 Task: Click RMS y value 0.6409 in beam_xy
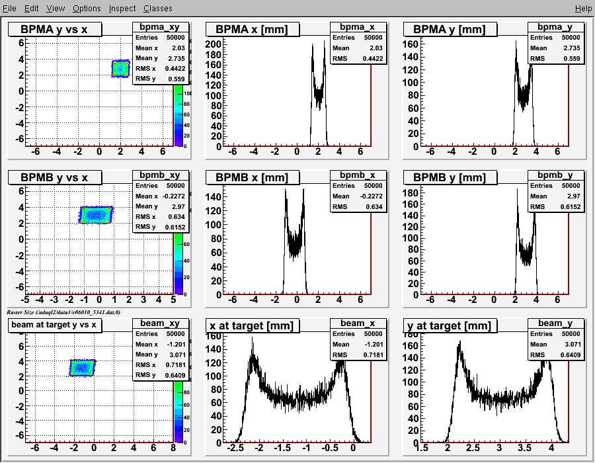[x=175, y=375]
